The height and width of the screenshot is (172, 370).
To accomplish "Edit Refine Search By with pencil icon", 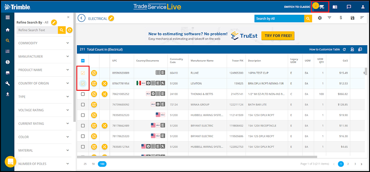I will point(54,22).
